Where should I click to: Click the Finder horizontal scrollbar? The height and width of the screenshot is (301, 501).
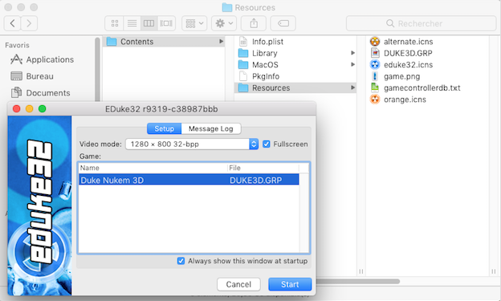[x=358, y=282]
